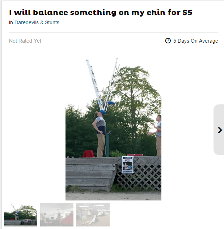Click the wooden steps in the photo

coord(91,174)
